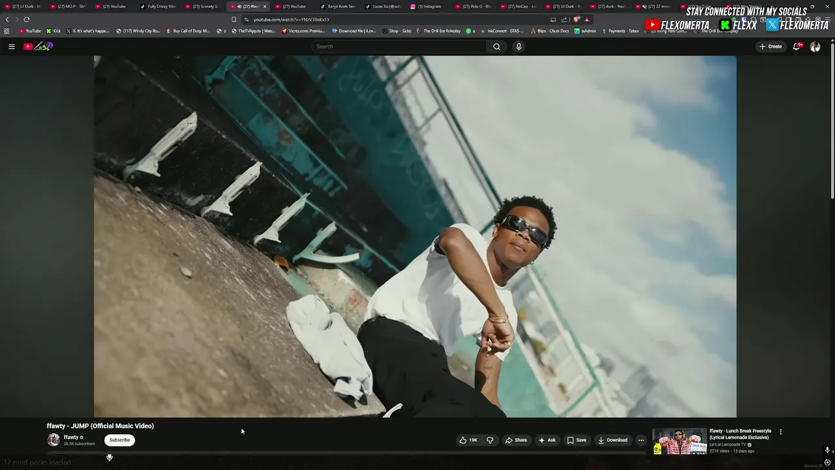Switch to the 'durk - YouT' tab

608,7
